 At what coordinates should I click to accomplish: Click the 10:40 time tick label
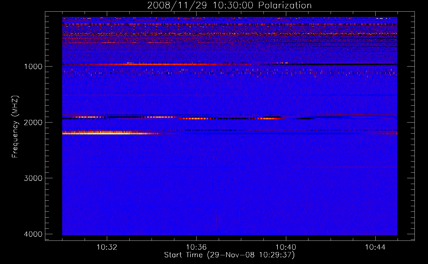coord(286,247)
